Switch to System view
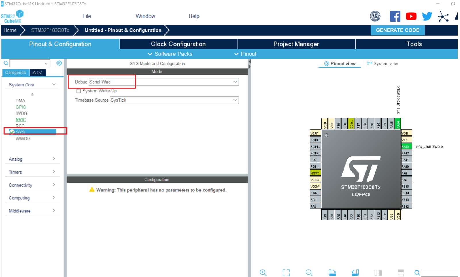This screenshot has width=460, height=277. [382, 63]
